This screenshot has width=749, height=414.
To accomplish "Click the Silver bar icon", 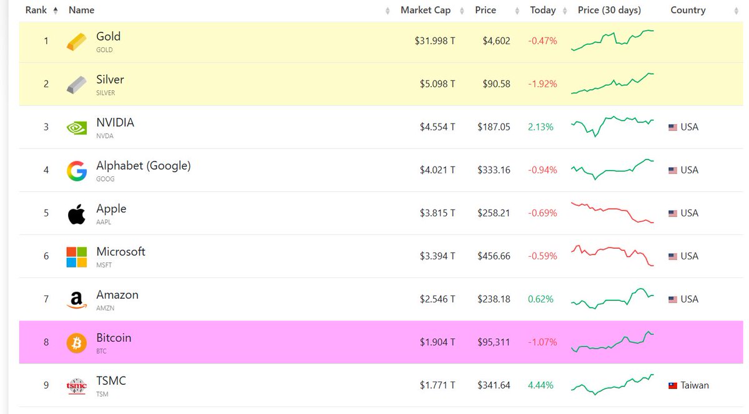I will 77,85.
